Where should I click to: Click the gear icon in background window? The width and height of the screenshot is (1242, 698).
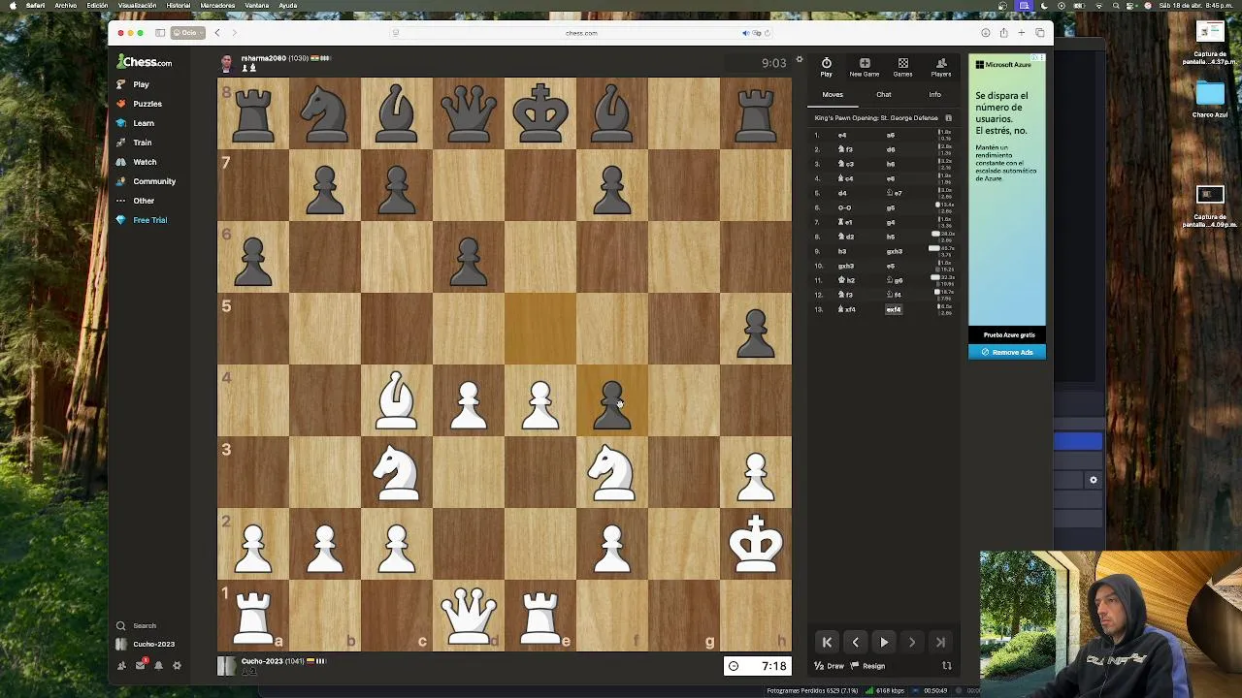tap(1094, 480)
